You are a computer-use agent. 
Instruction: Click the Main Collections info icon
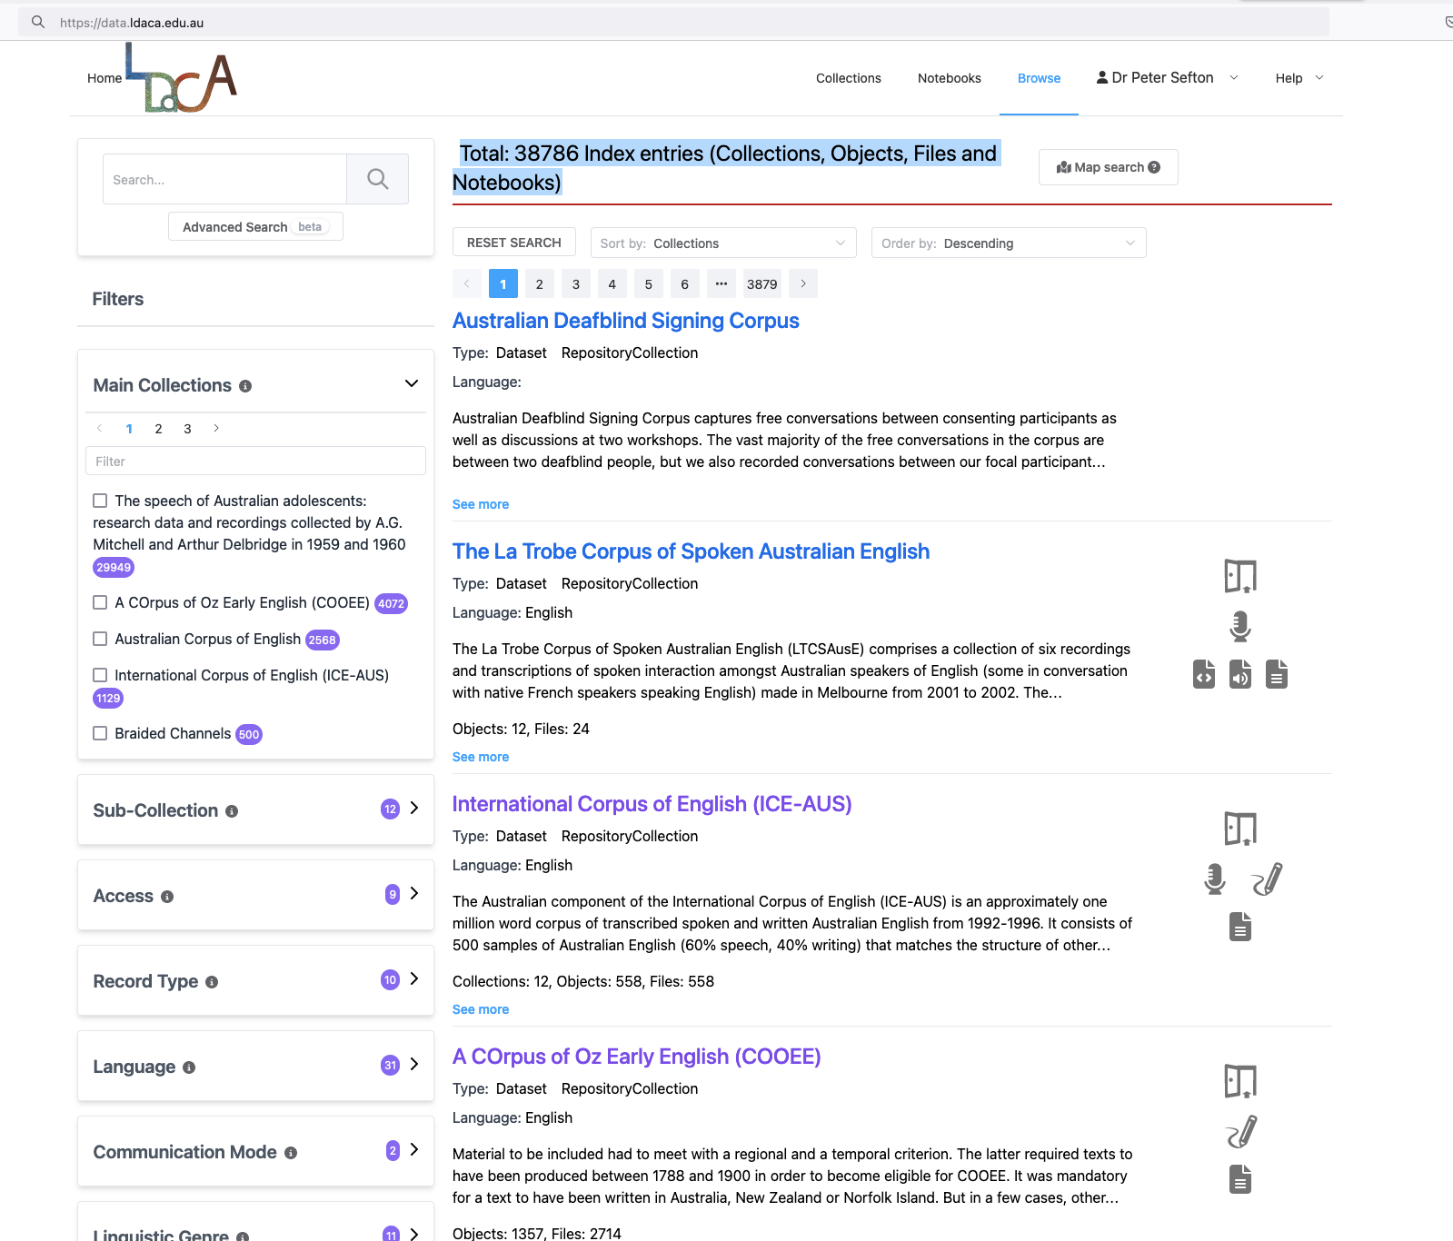pos(245,386)
